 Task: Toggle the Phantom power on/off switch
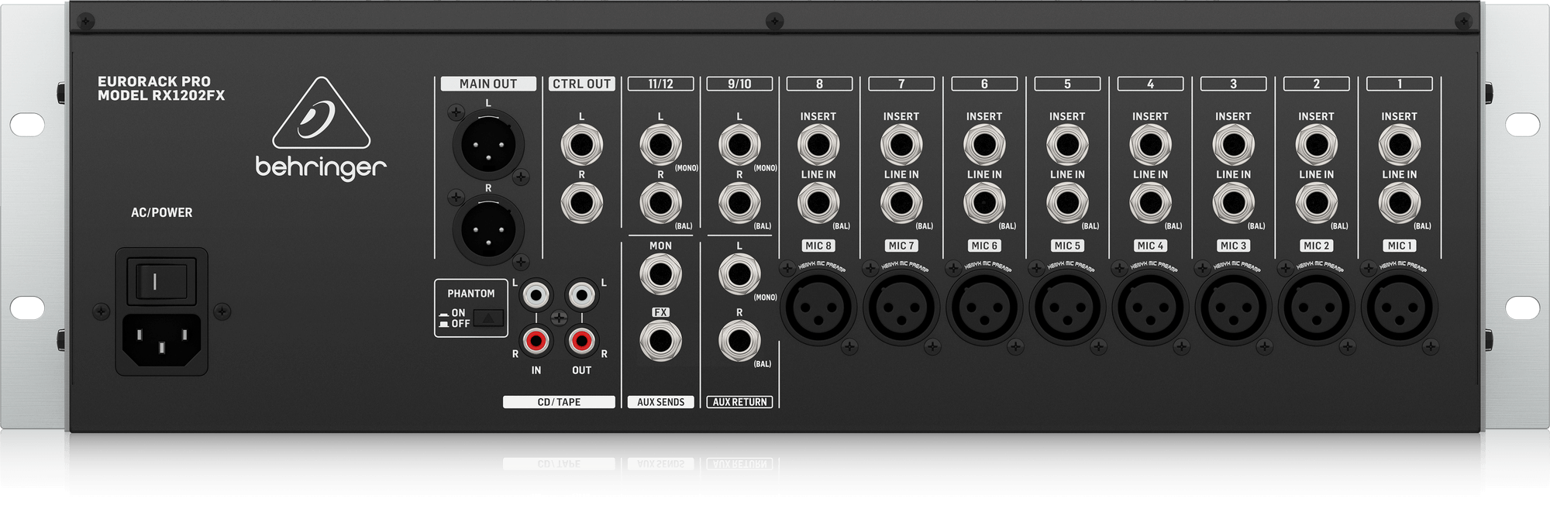point(489,318)
